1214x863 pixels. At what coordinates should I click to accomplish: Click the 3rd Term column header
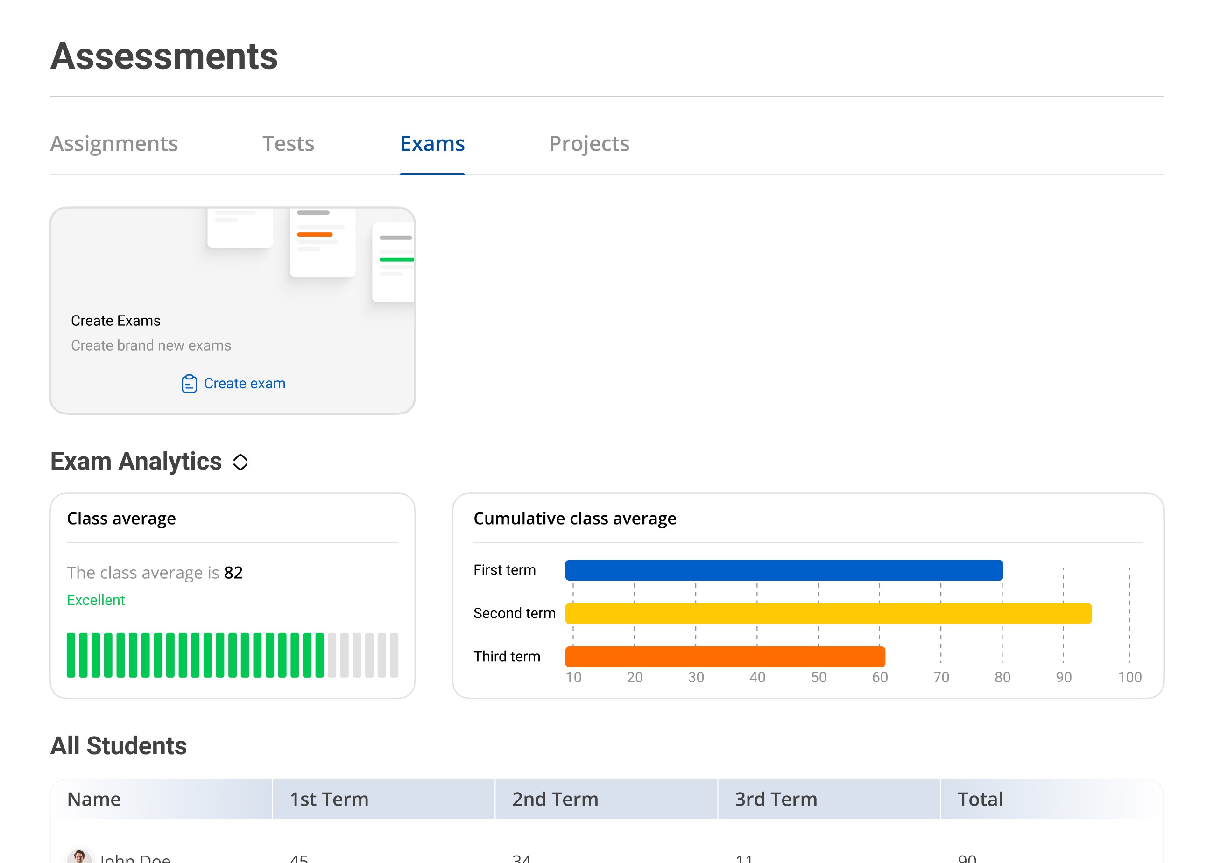(x=776, y=799)
